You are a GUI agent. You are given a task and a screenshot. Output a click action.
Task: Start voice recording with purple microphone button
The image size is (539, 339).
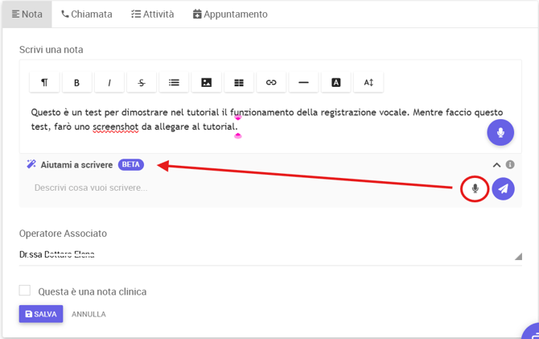[x=500, y=133]
